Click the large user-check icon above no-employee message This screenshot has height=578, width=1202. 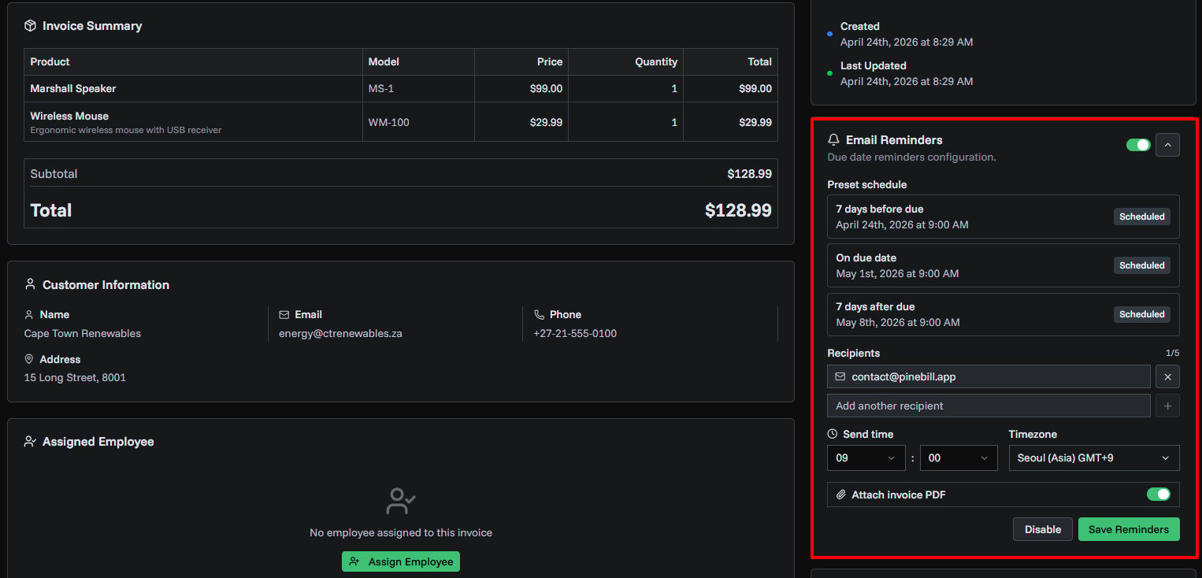pyautogui.click(x=401, y=501)
